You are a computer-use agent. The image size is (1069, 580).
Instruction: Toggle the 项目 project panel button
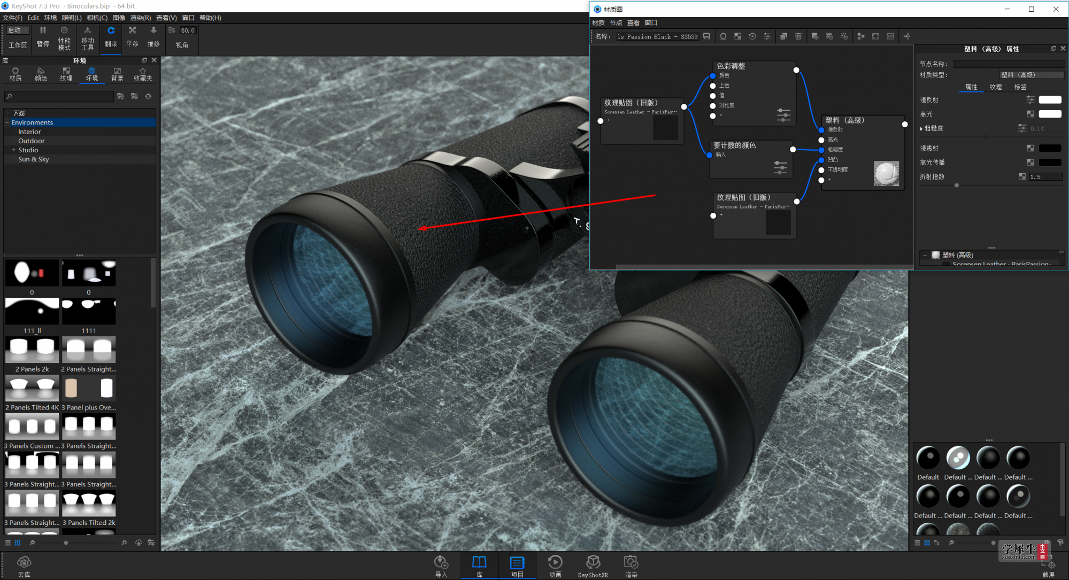click(x=517, y=566)
